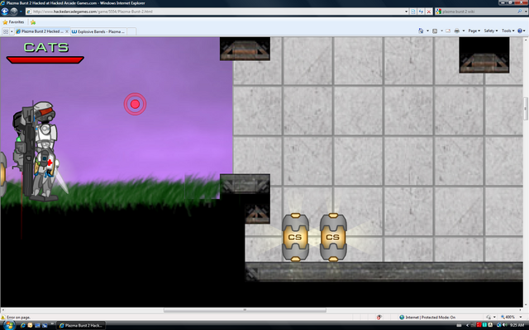Shoot the left CS explosive barrel
Screen dimensions: 529x330
pos(295,237)
